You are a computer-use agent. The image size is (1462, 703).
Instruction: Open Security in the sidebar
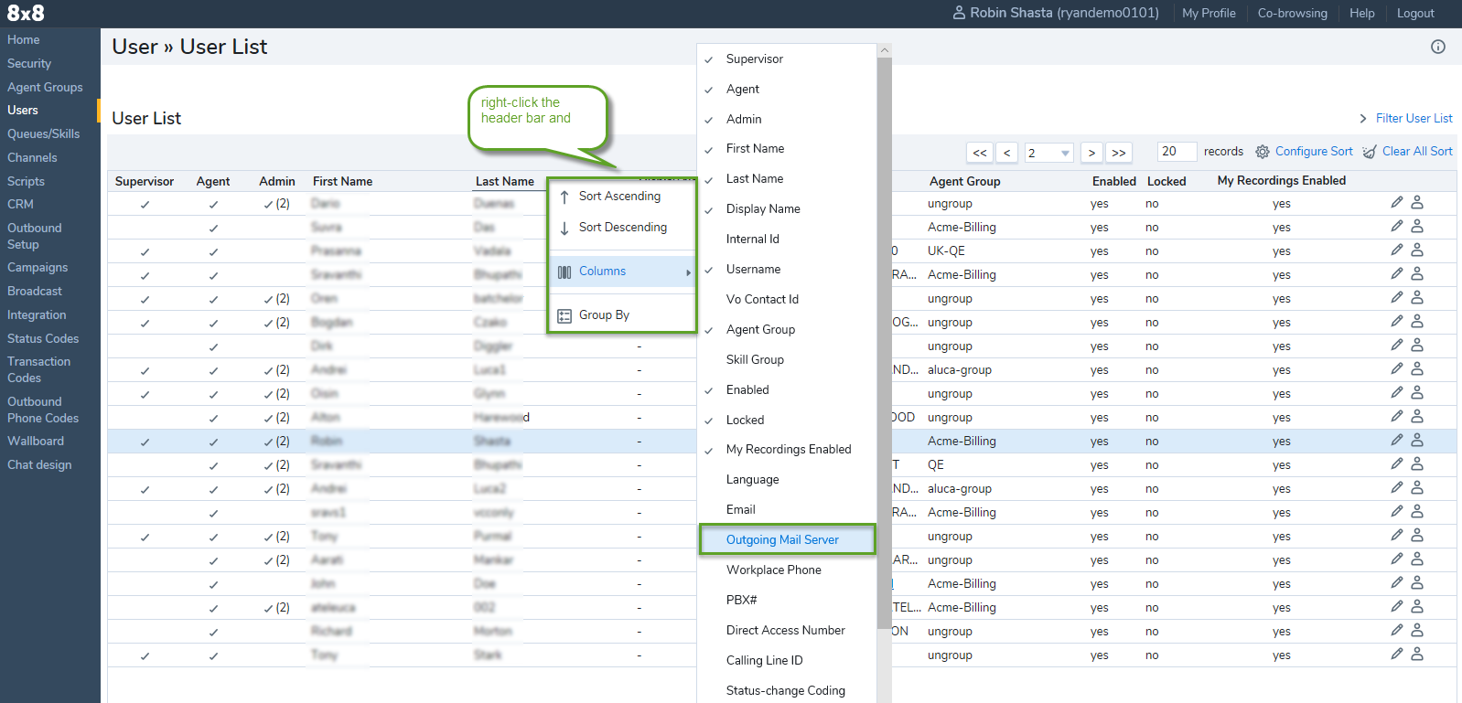tap(29, 63)
